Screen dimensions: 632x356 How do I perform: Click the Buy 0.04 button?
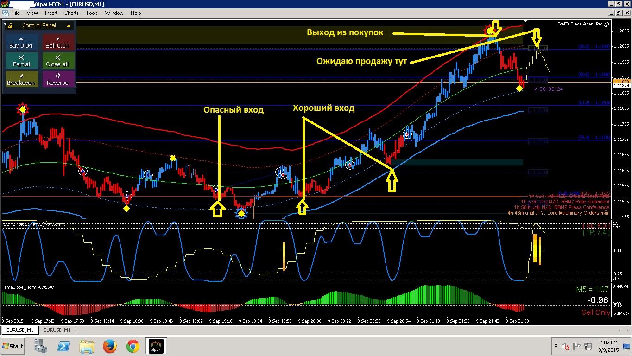click(21, 43)
